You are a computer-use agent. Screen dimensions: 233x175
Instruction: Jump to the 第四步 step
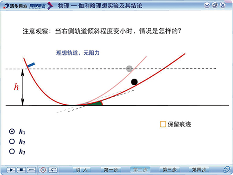click(x=199, y=170)
